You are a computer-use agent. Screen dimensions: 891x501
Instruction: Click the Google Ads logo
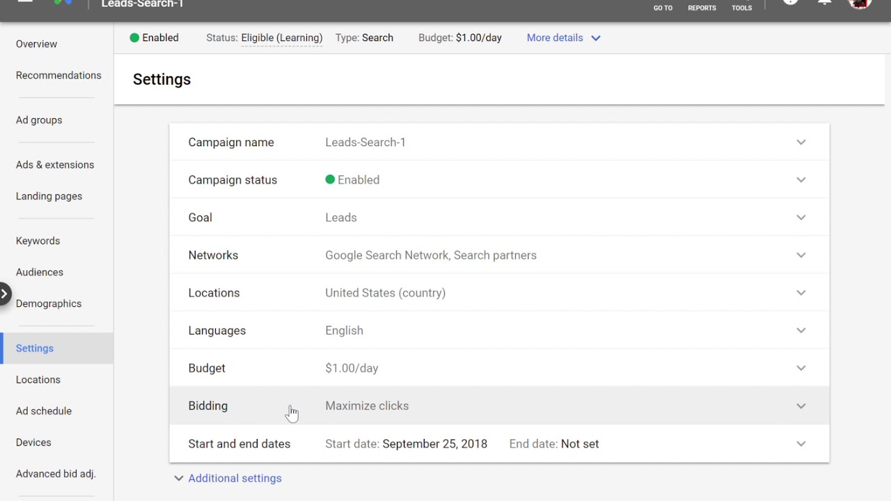[63, 3]
